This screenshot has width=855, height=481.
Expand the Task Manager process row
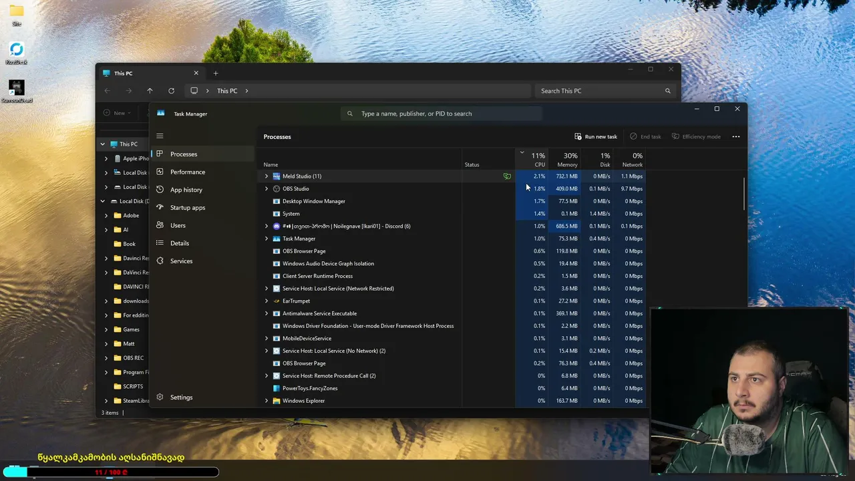pyautogui.click(x=267, y=238)
